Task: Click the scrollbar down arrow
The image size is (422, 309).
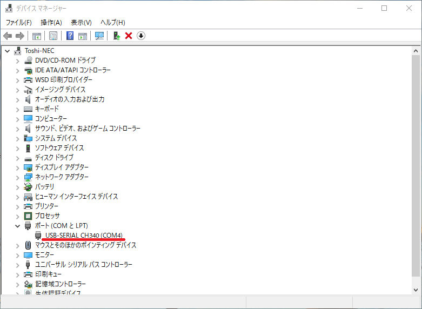Action: pos(416,290)
